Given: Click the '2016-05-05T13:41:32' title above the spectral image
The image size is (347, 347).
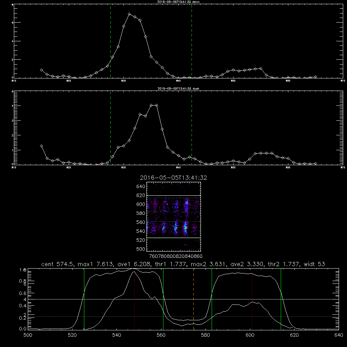Looking at the screenshot, I should [x=173, y=178].
